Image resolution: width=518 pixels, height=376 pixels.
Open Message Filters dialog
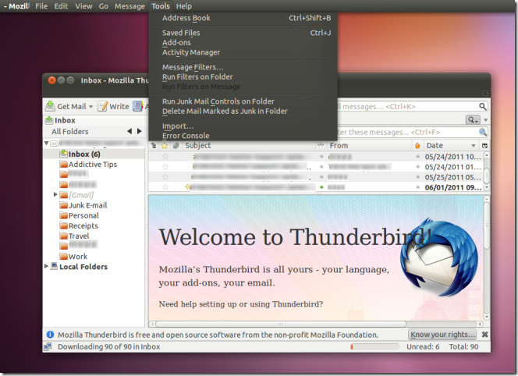point(243,67)
